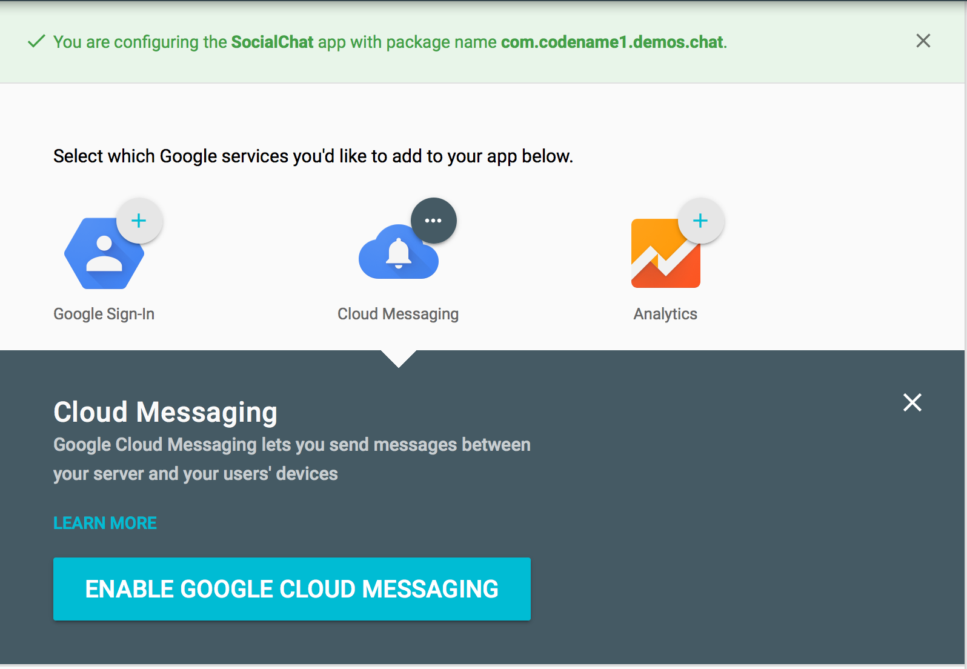Click the "Select which Google services" instruction text
This screenshot has height=669, width=967.
[x=313, y=156]
